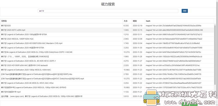218x106 pixels.
Task: Click the 2020-12-11 date cell
Action: click(x=137, y=35)
